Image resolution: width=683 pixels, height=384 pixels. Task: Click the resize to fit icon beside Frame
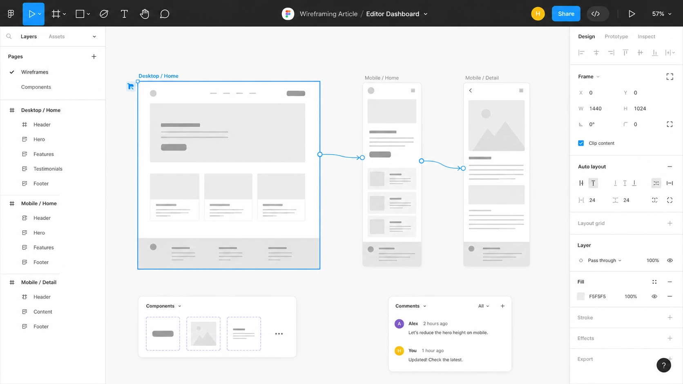coord(670,77)
